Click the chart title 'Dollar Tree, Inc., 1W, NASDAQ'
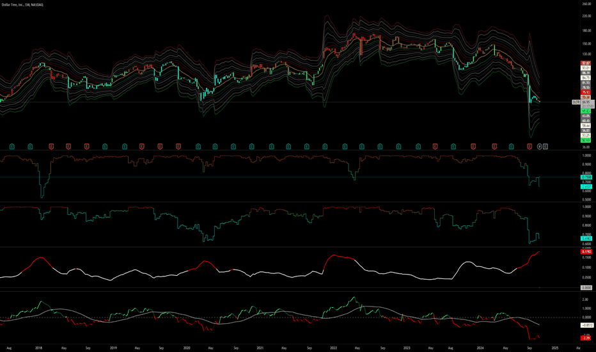This screenshot has height=352, width=596. [22, 4]
